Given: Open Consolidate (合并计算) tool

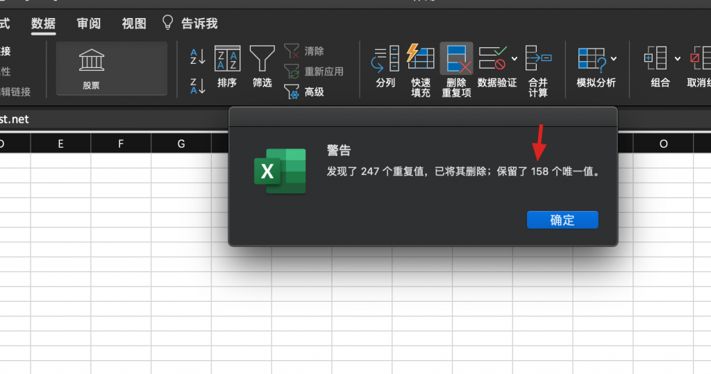Looking at the screenshot, I should click(x=538, y=67).
